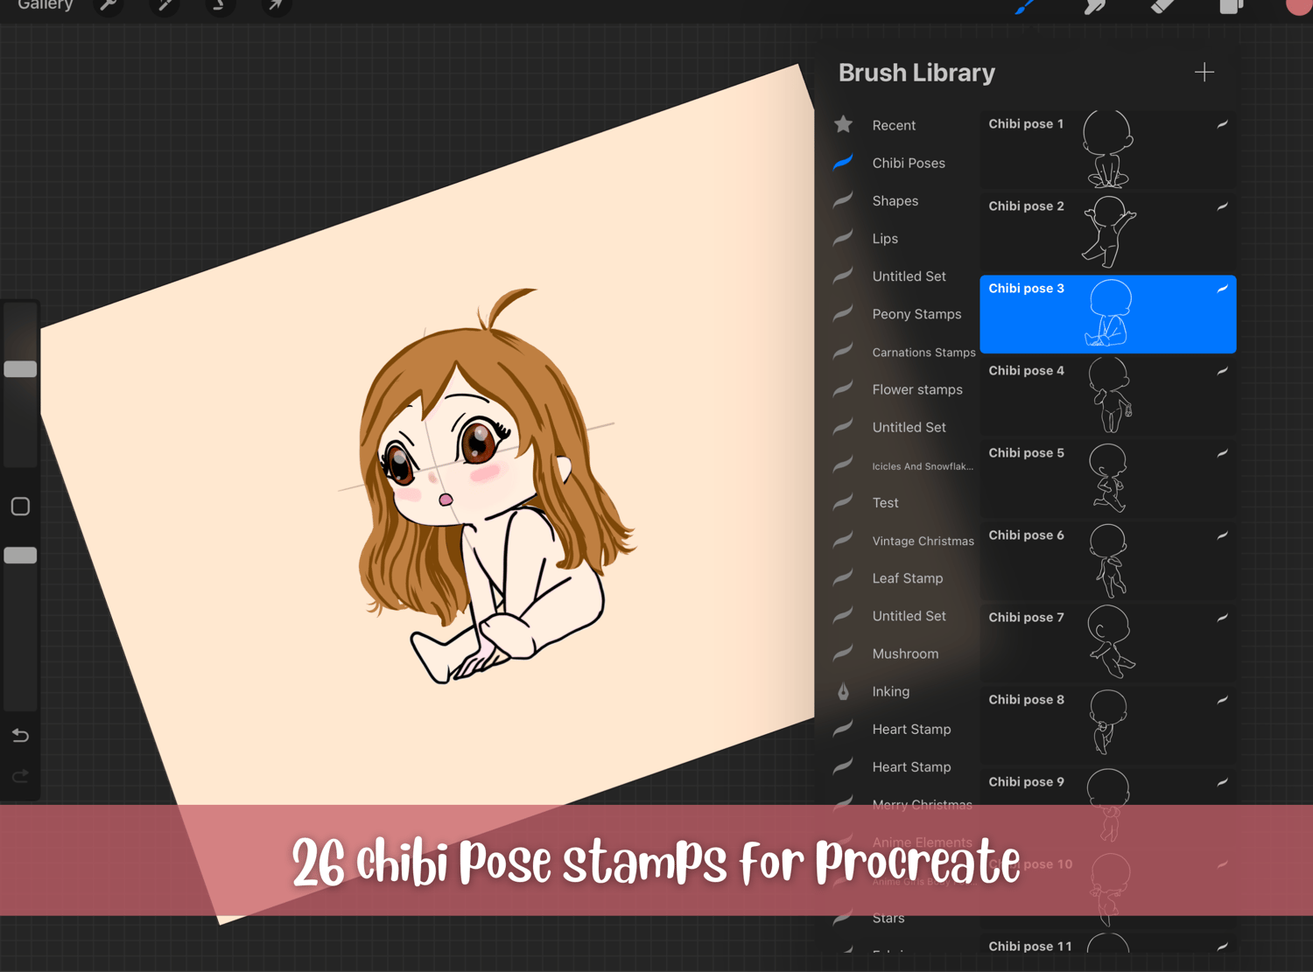Click the star icon beside Recent
Viewport: 1313px width, 972px height.
tap(843, 124)
